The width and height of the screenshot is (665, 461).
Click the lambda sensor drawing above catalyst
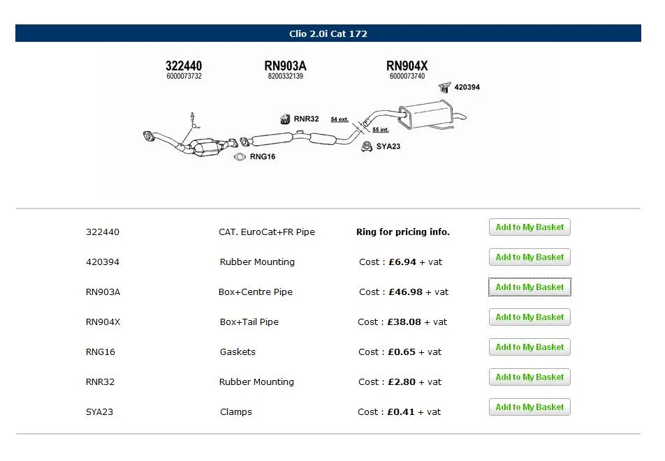[193, 120]
